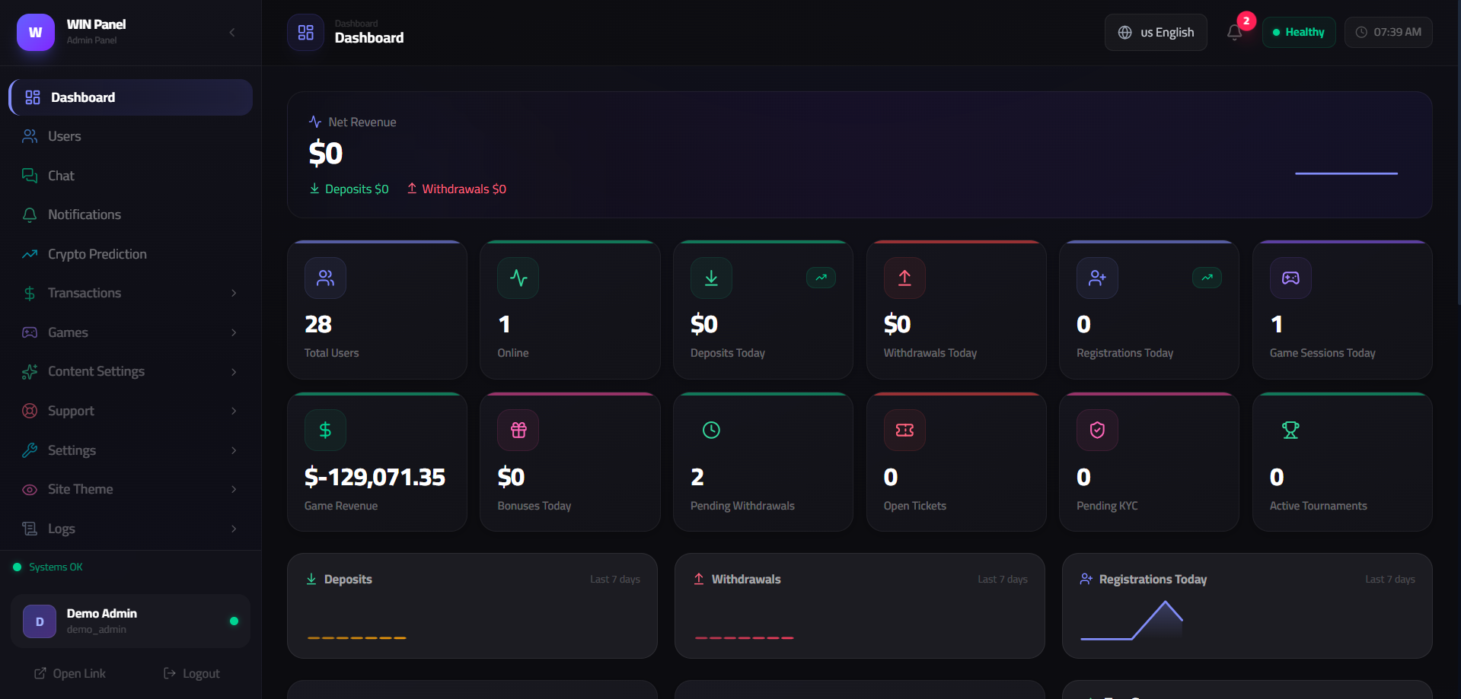Click the Game Sessions Today gamepad icon
The image size is (1461, 699).
tap(1290, 278)
